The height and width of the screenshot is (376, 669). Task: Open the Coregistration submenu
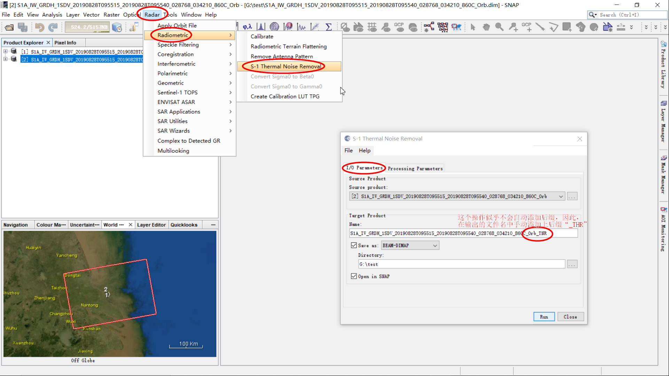click(174, 54)
